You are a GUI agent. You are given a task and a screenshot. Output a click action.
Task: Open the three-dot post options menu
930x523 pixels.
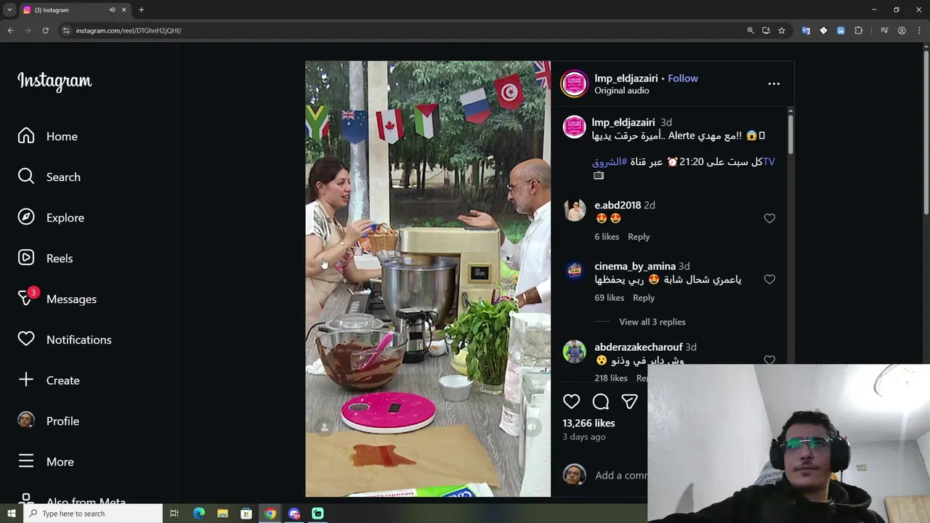pos(774,84)
